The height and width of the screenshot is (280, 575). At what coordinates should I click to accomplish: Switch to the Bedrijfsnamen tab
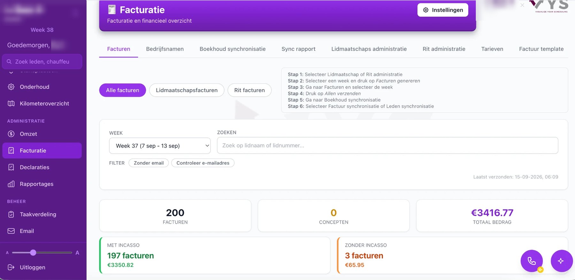[x=165, y=49]
